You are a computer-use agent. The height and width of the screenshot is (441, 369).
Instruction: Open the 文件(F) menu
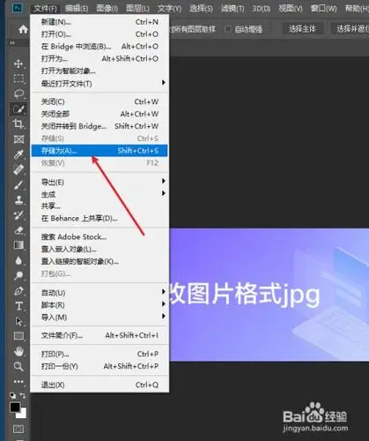point(45,9)
